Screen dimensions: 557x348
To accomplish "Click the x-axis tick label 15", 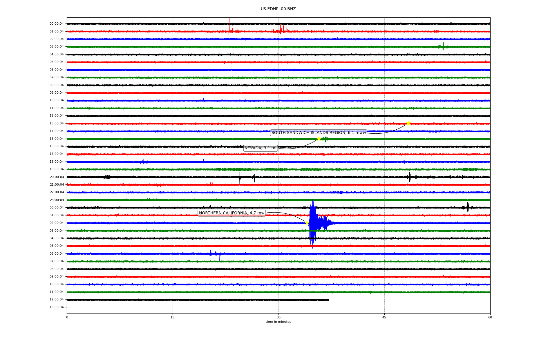I will coord(173,317).
